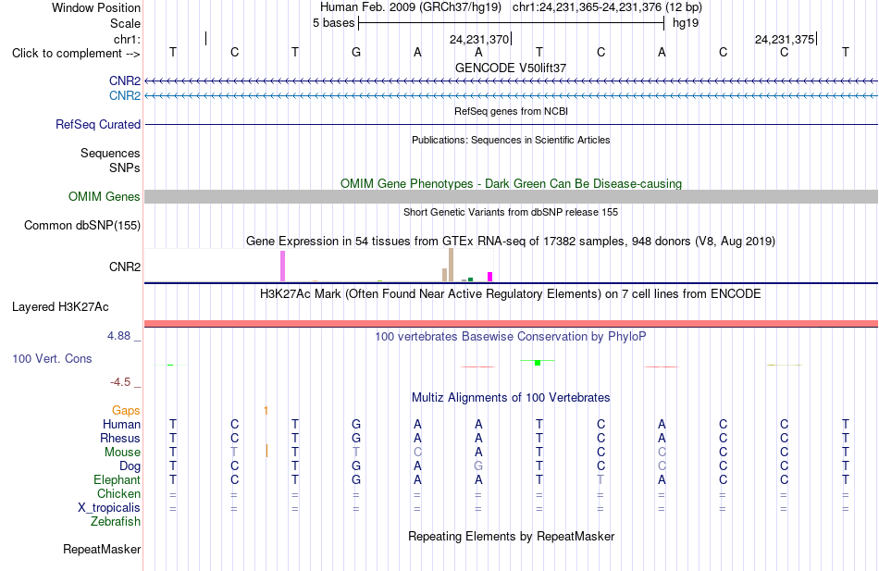Click the Window Position label
This screenshot has height=571, width=879.
coord(96,7)
